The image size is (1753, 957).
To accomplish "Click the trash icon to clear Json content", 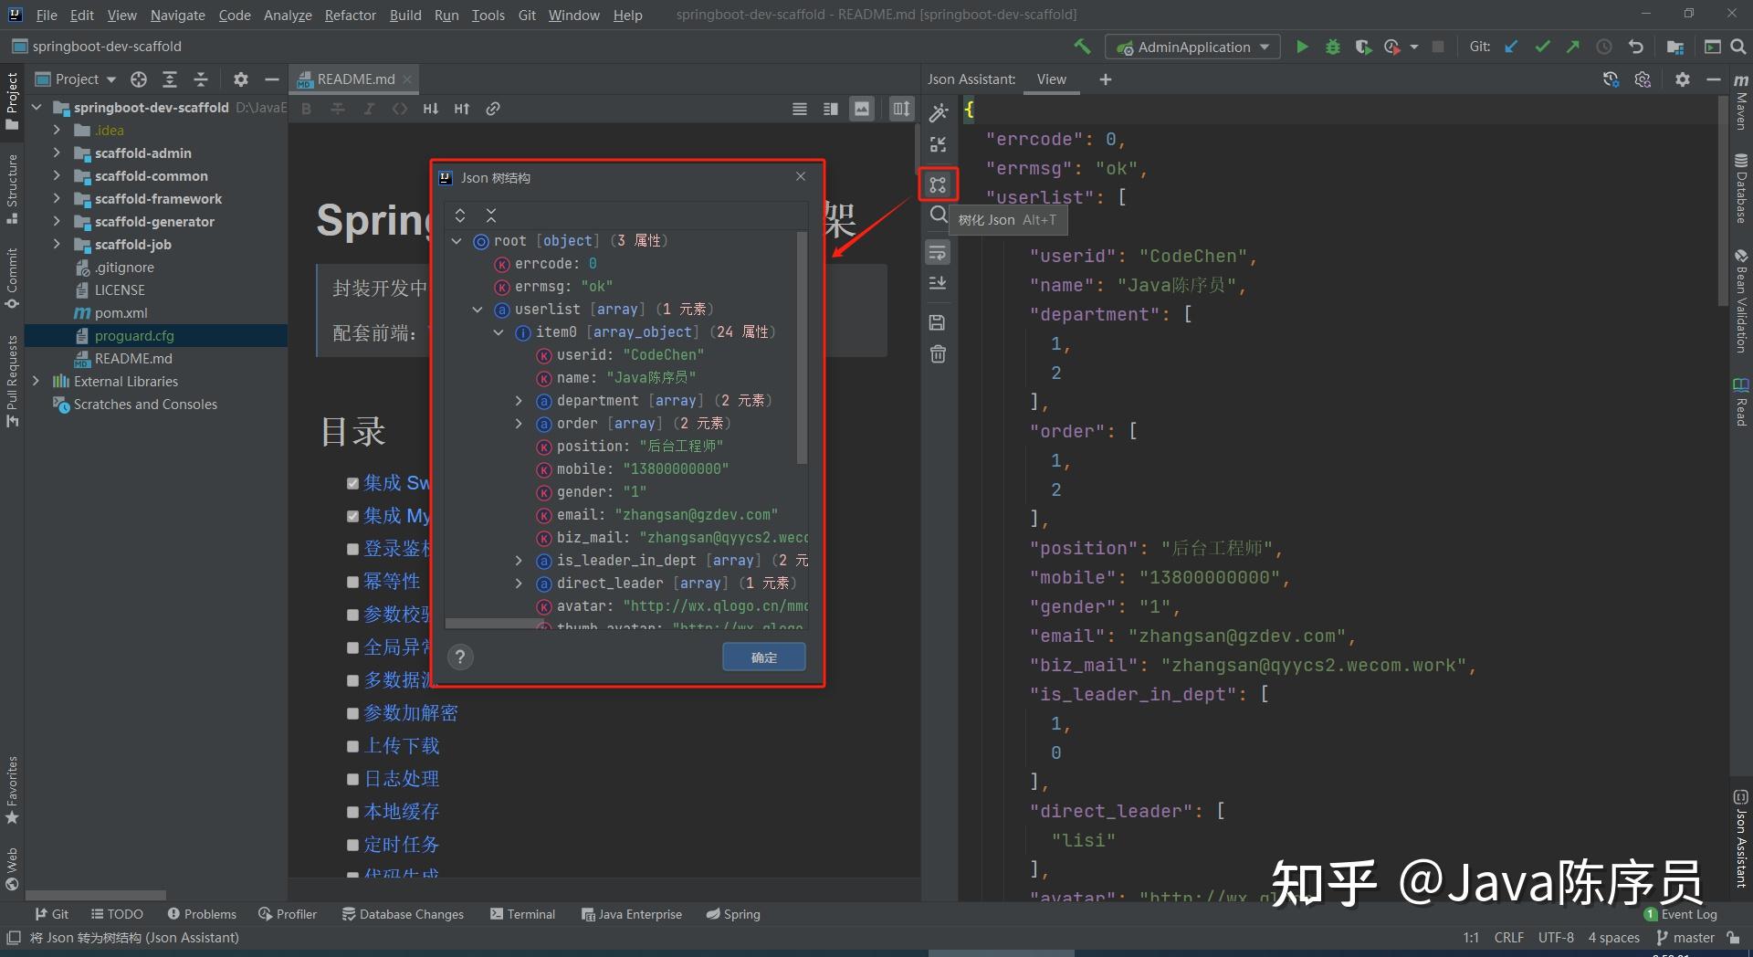I will pos(938,353).
